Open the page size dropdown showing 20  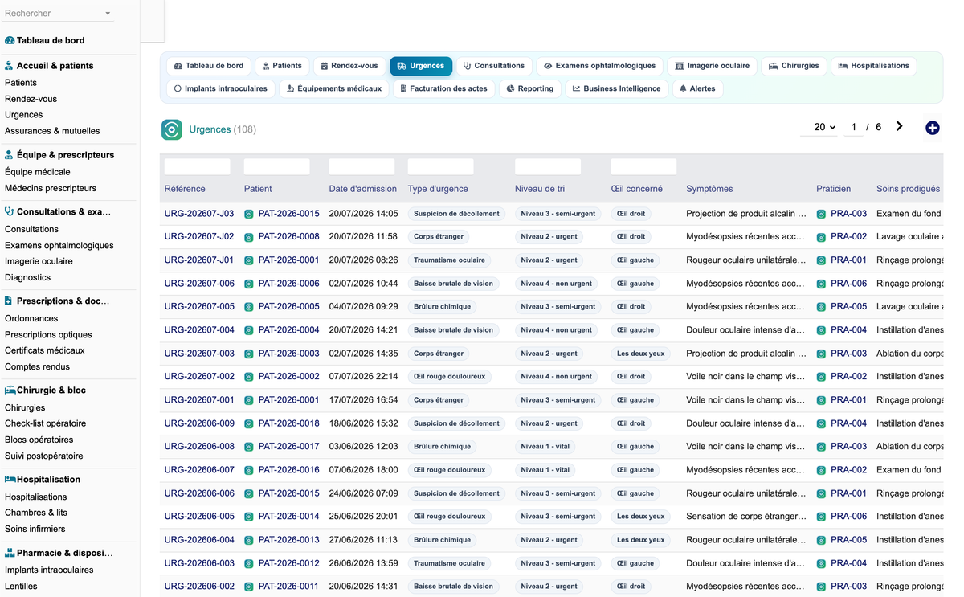click(819, 127)
